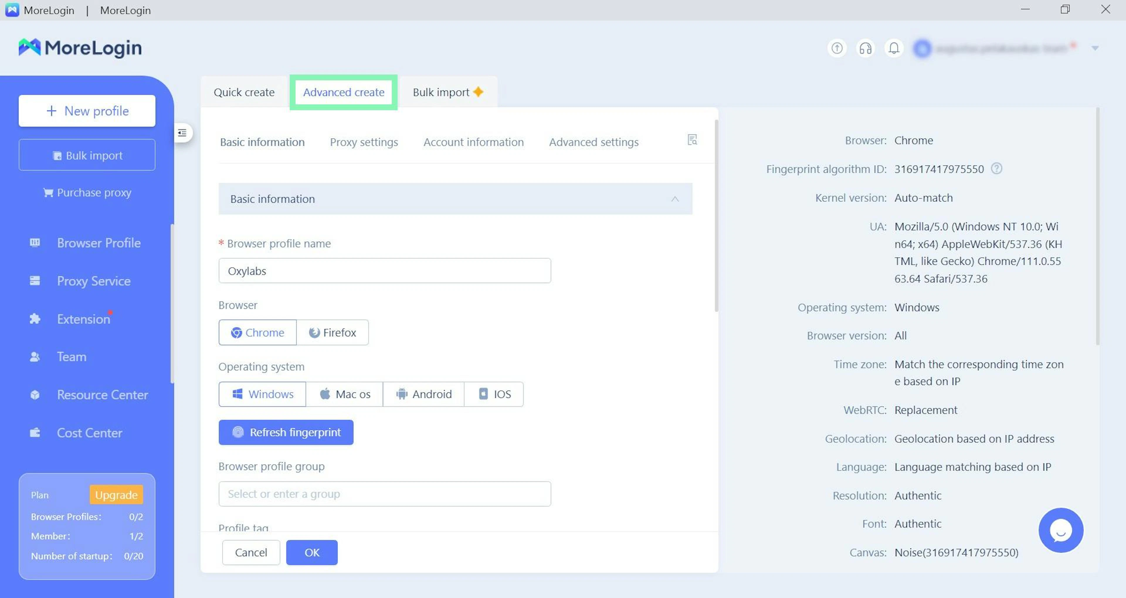Click the sidebar vertical scrollbar
Screen dimensions: 1126x598
[172, 304]
